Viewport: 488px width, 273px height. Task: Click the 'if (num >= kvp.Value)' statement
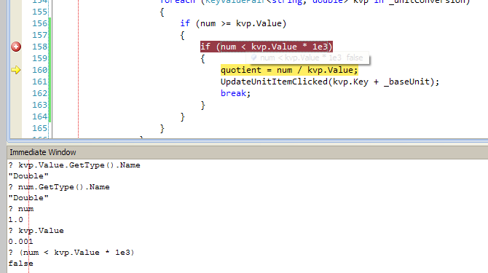[x=233, y=23]
